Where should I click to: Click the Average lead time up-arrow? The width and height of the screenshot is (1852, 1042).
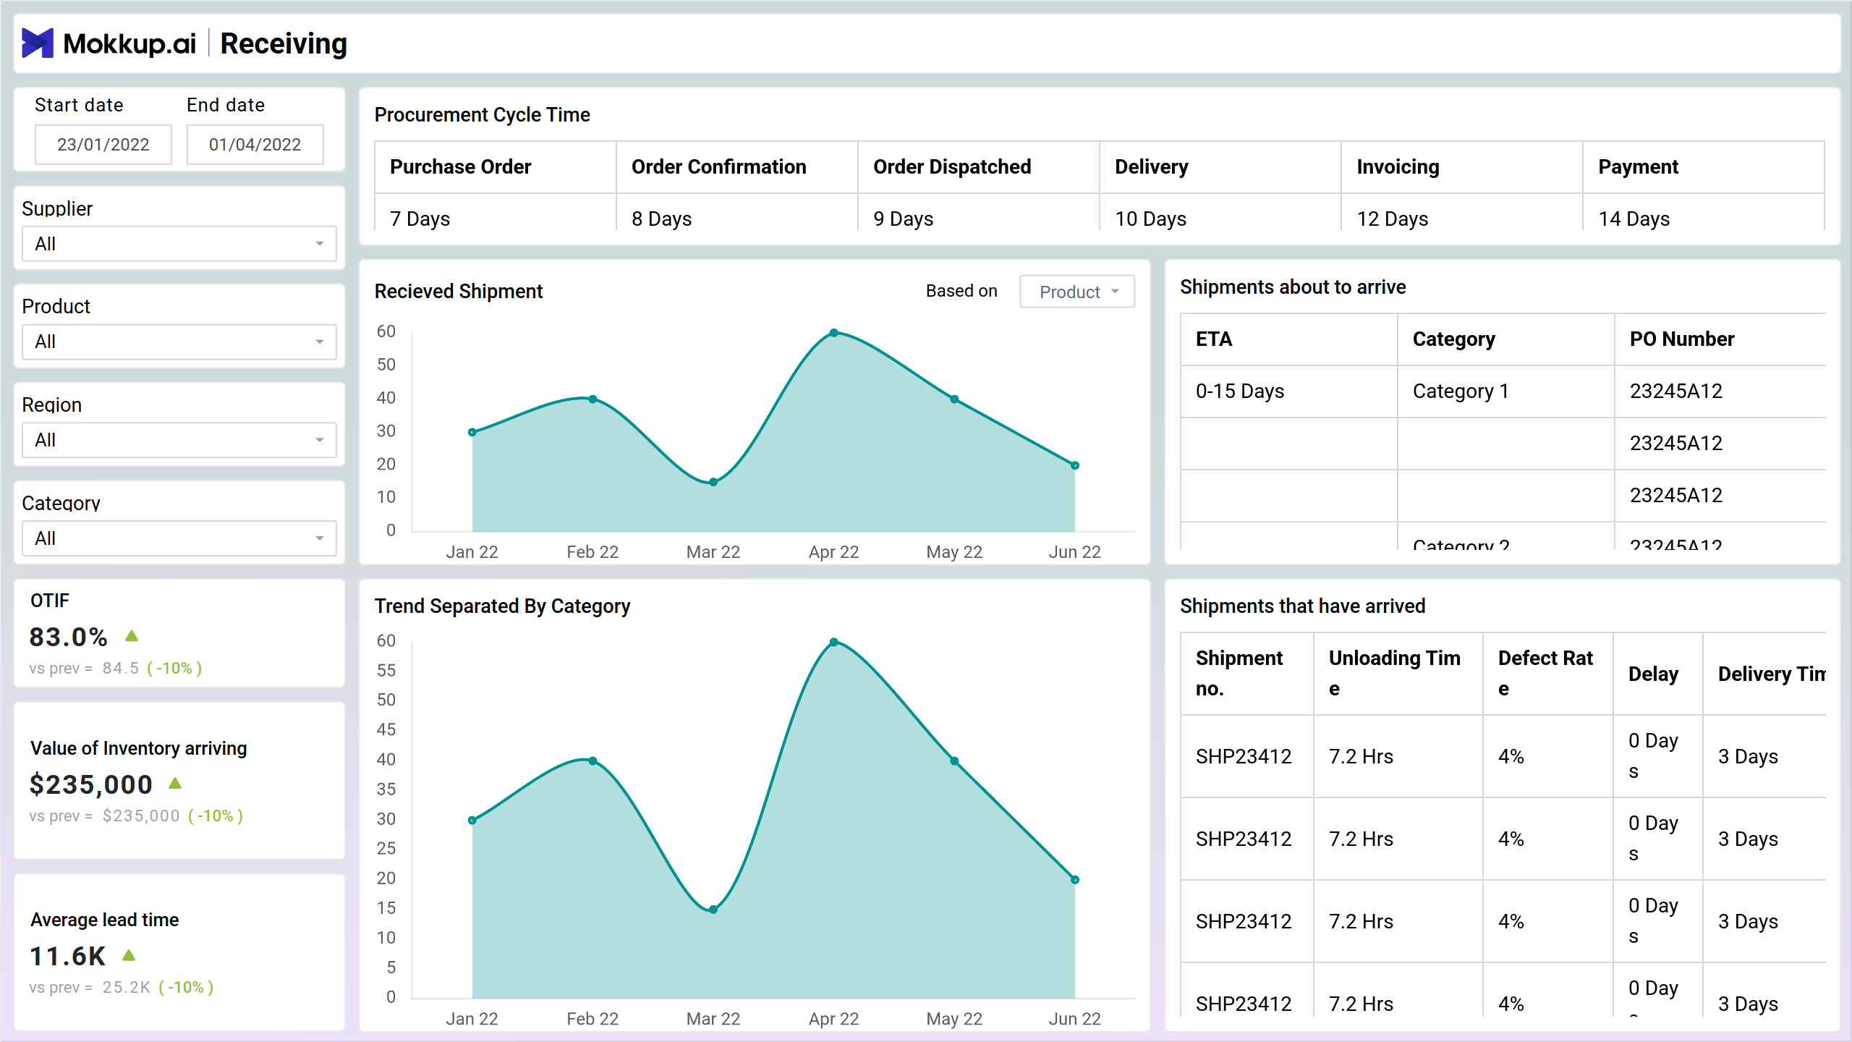tap(129, 955)
